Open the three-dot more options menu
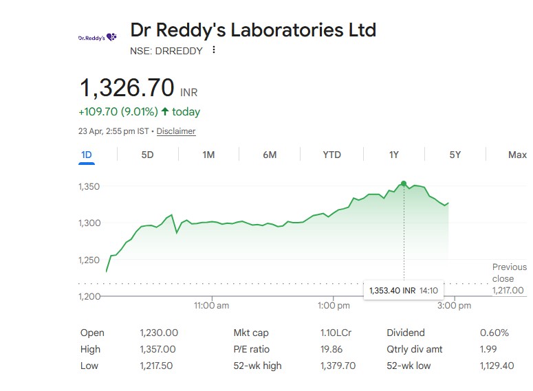The image size is (533, 391). point(214,50)
